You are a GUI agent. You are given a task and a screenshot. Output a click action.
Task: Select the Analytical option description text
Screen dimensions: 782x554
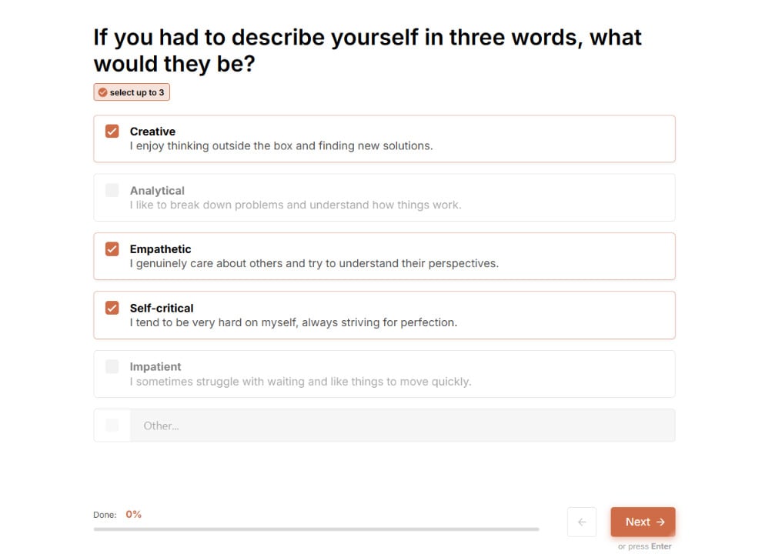pyautogui.click(x=296, y=205)
